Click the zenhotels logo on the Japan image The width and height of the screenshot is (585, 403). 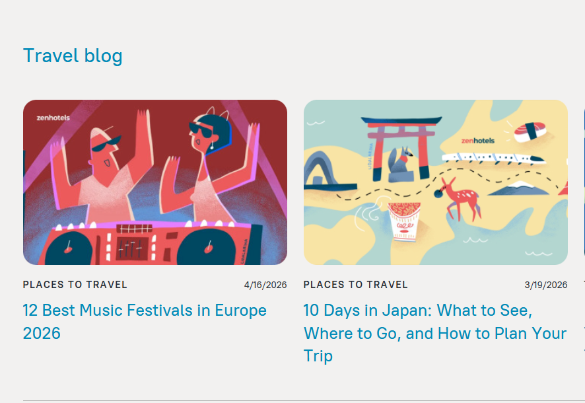point(477,141)
